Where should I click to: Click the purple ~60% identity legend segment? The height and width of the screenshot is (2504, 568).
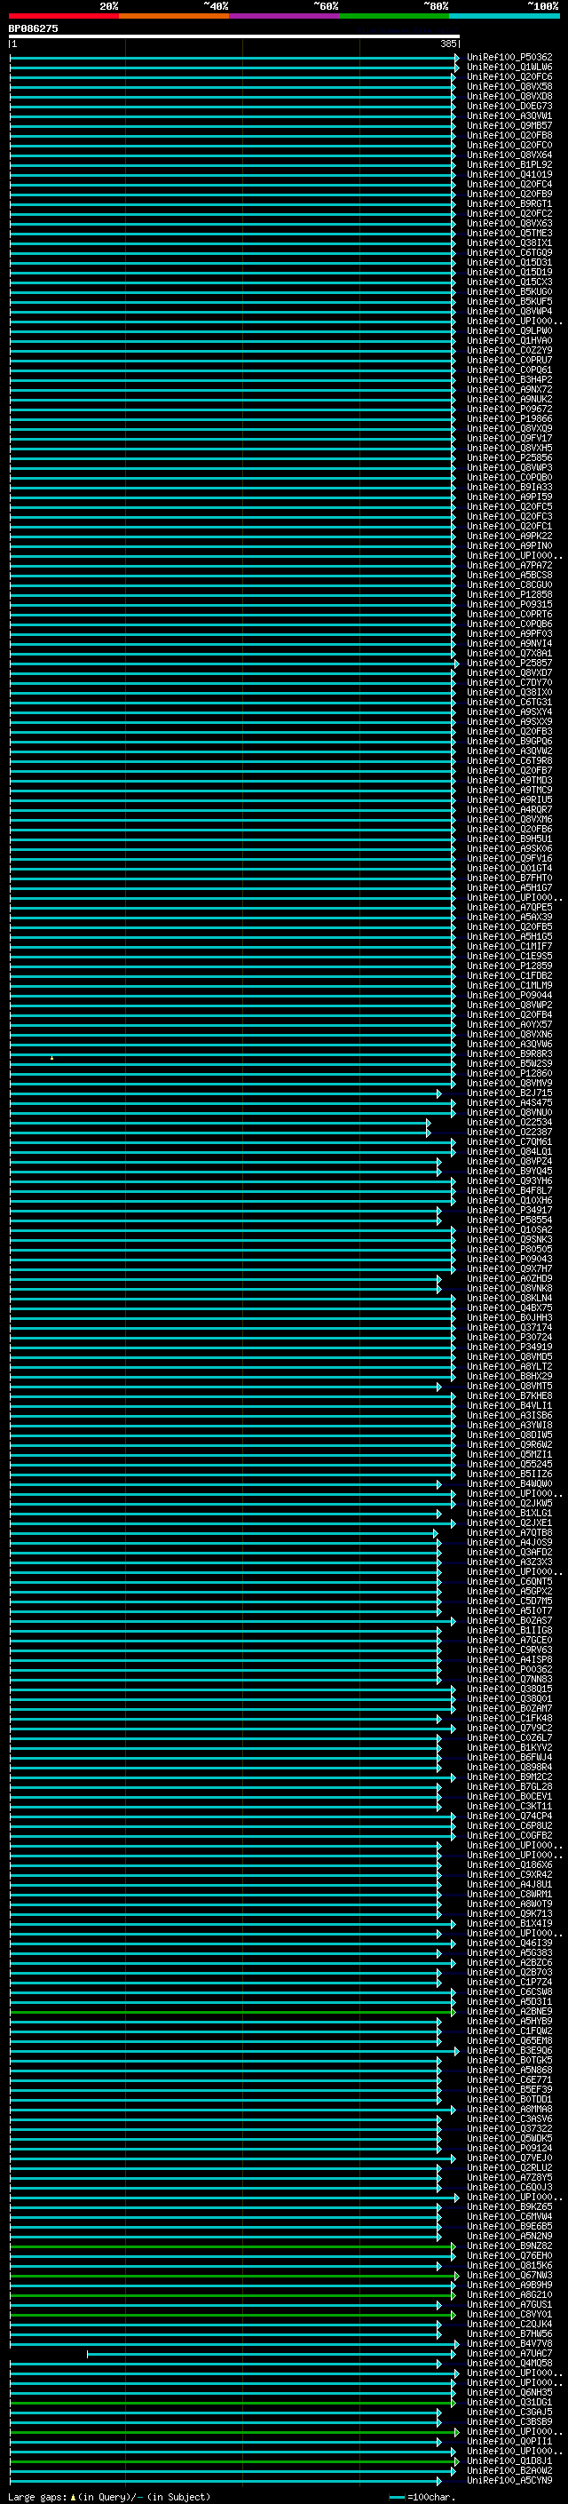pos(285,16)
